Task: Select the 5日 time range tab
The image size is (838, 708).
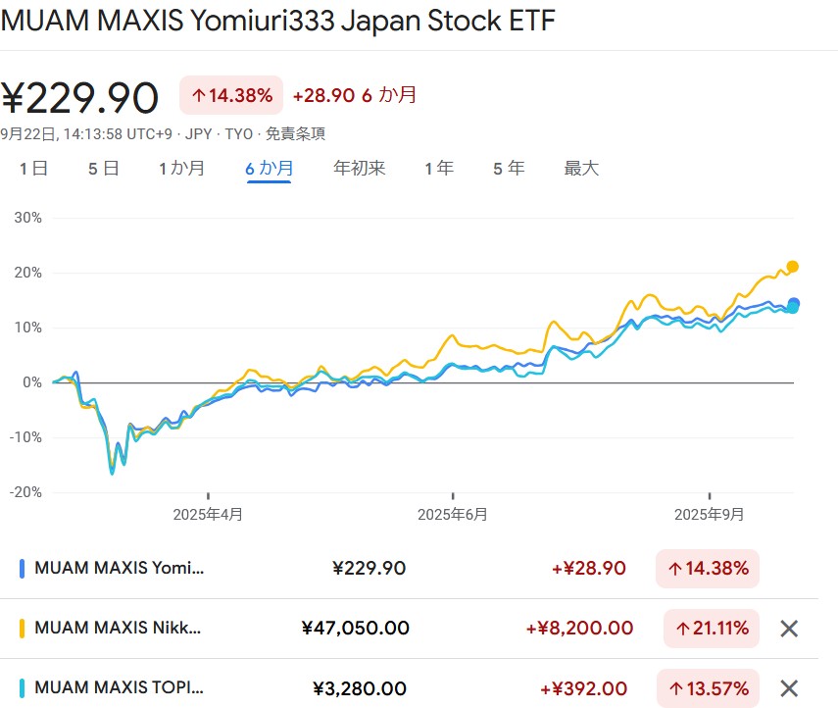Action: tap(103, 169)
